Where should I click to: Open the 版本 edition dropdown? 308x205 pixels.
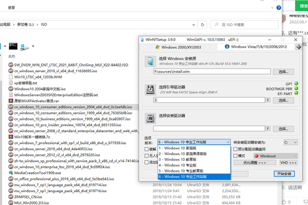(194, 142)
